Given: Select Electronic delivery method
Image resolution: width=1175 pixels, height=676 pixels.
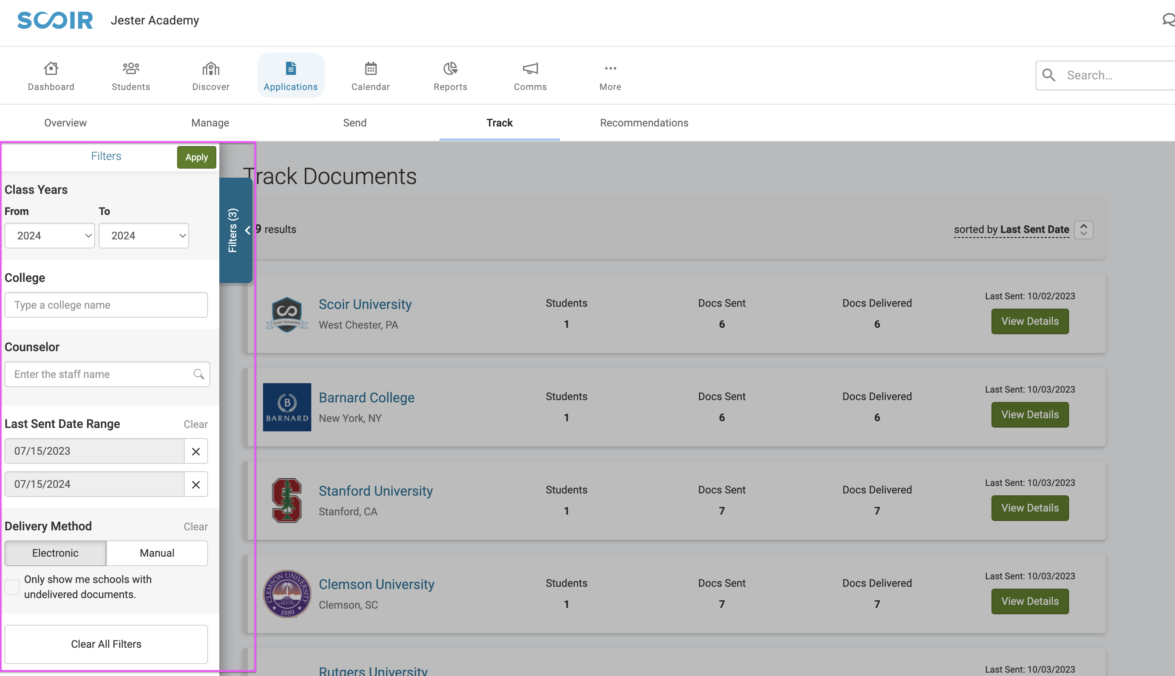Looking at the screenshot, I should point(55,553).
